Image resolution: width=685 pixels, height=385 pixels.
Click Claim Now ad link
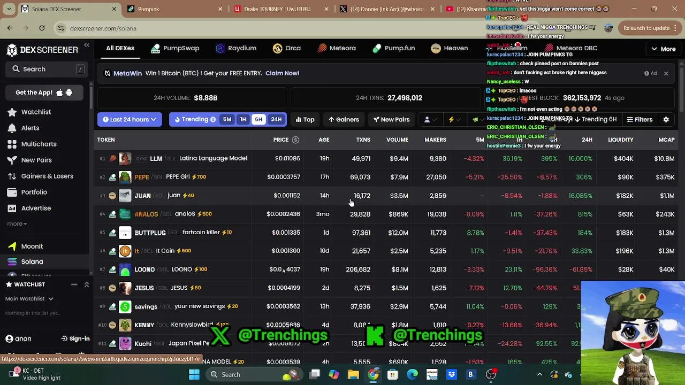[282, 73]
